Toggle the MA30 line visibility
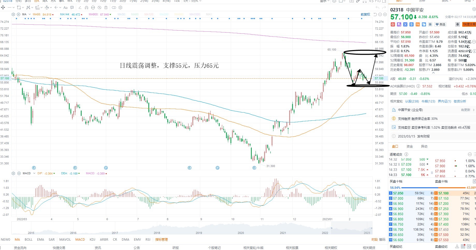 tap(121, 15)
